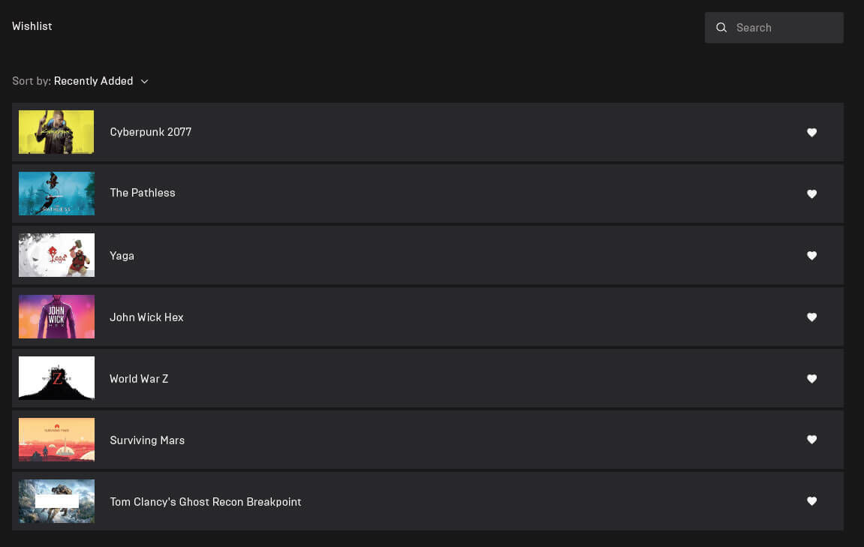
Task: Toggle the Ghost Recon Breakpoint heart icon
Action: pyautogui.click(x=811, y=501)
